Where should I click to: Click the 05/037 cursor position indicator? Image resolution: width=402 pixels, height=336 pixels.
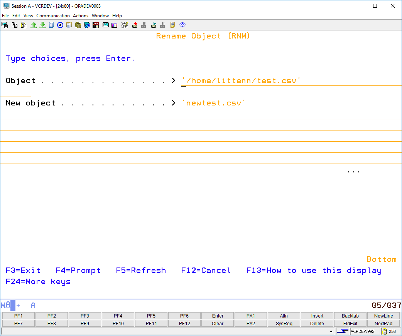(387, 305)
